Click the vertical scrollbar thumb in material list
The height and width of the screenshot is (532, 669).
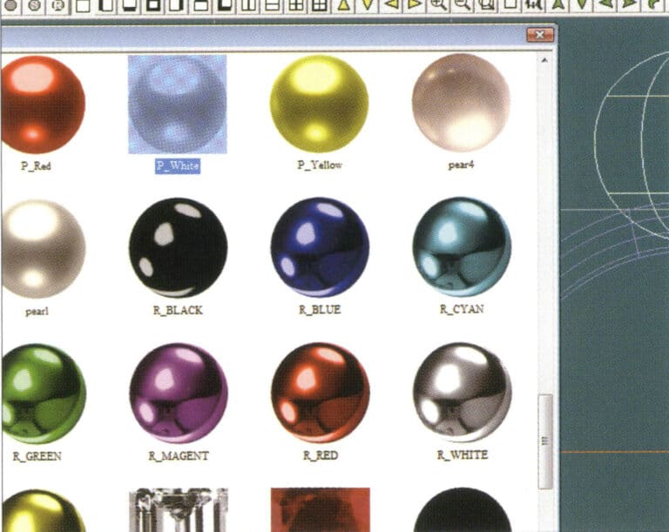[545, 441]
